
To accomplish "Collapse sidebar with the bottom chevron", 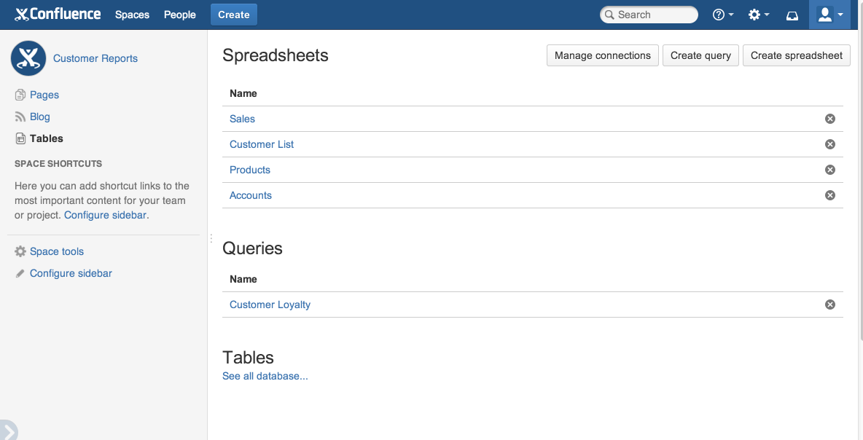I will click(8, 431).
